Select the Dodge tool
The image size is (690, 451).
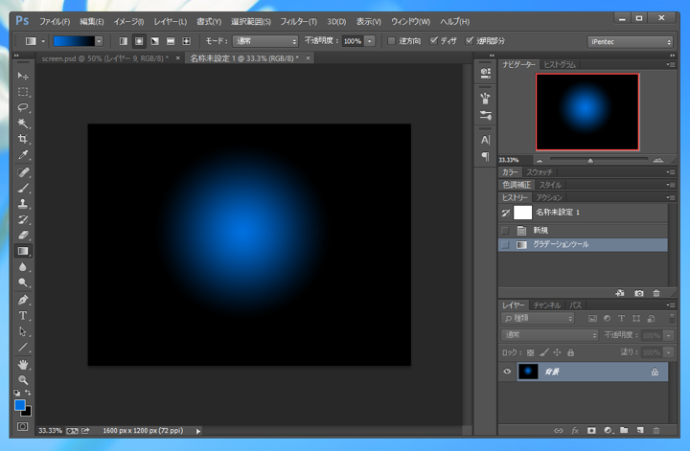pyautogui.click(x=23, y=282)
